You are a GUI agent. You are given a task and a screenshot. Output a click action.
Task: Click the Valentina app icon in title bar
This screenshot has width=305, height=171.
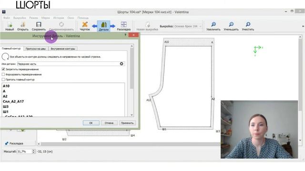(4, 12)
